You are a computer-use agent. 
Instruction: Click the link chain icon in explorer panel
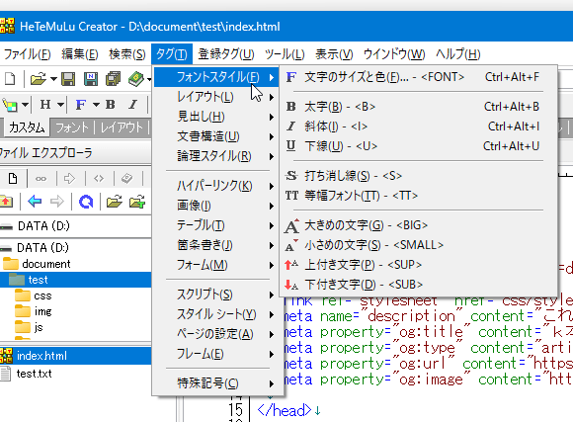pyautogui.click(x=41, y=179)
